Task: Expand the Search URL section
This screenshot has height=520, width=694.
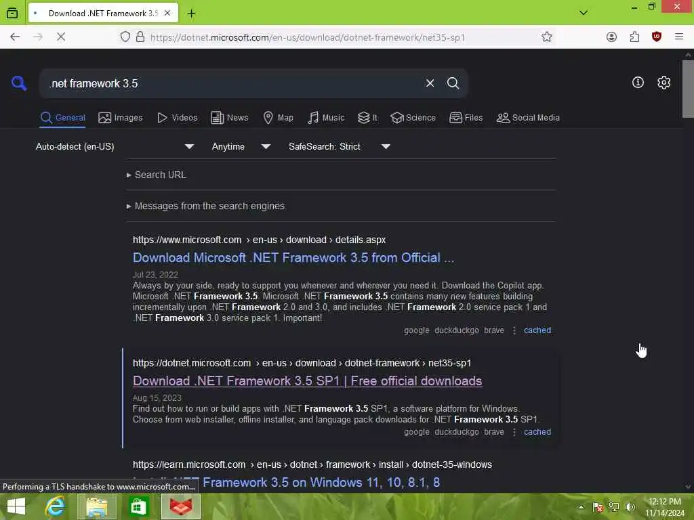Action: (157, 175)
